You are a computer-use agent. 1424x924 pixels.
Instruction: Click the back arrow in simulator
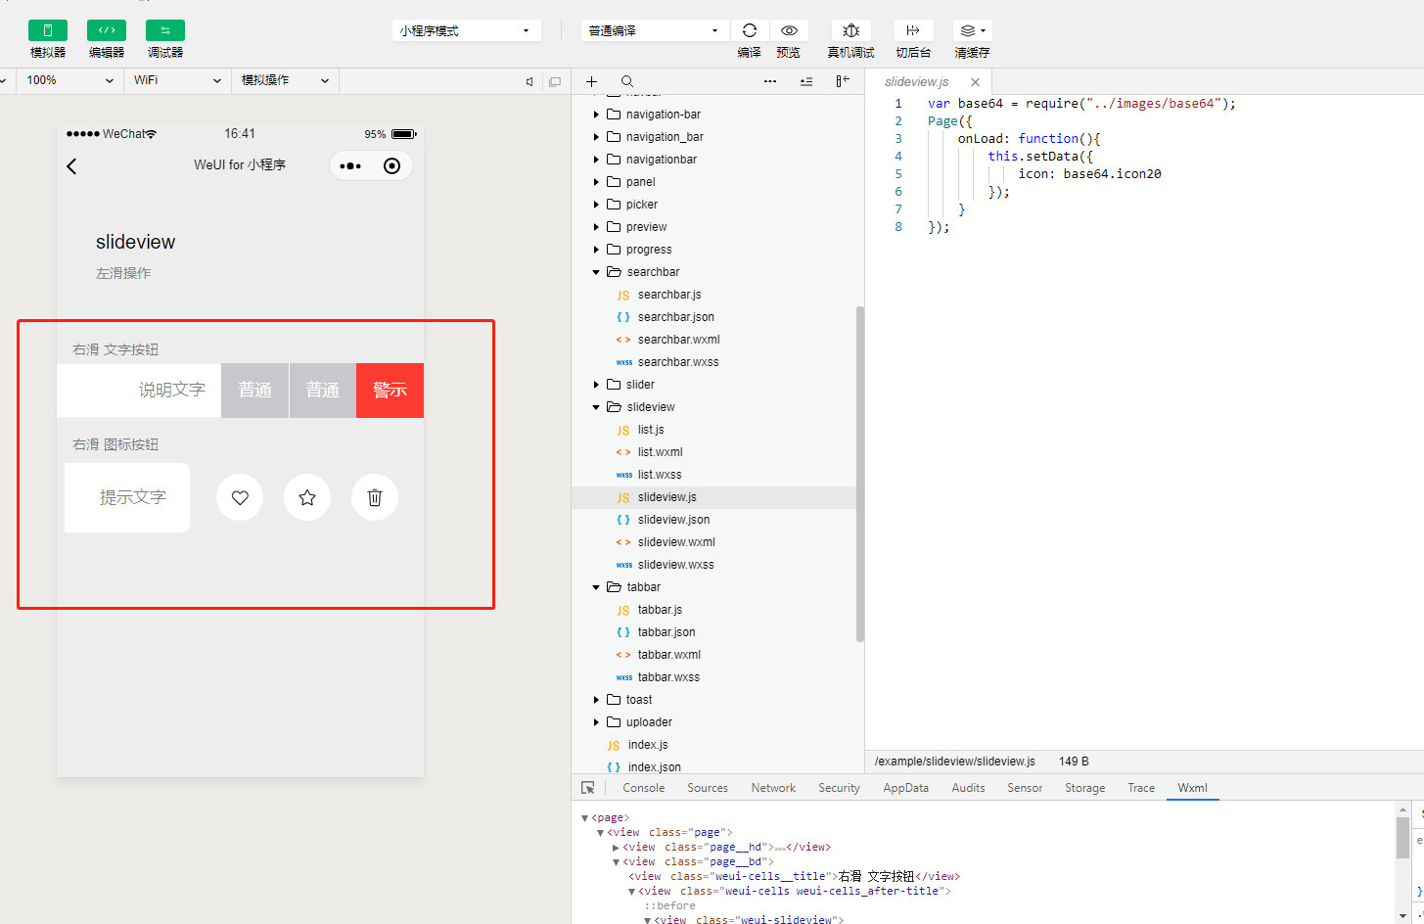pyautogui.click(x=71, y=166)
